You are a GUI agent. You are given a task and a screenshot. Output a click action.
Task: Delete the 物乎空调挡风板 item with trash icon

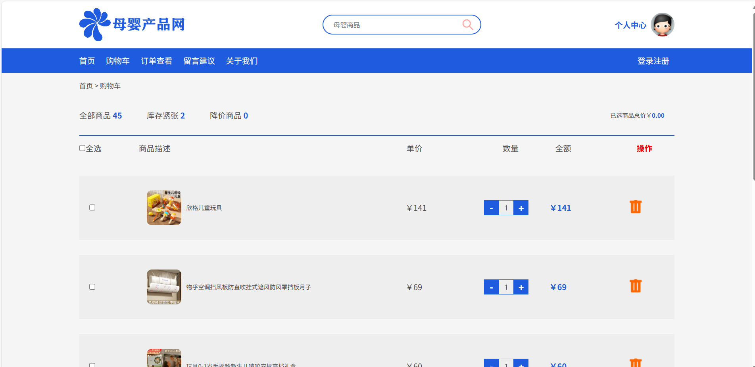pos(635,286)
